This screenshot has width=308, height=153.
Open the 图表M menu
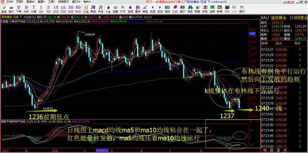tap(30, 2)
